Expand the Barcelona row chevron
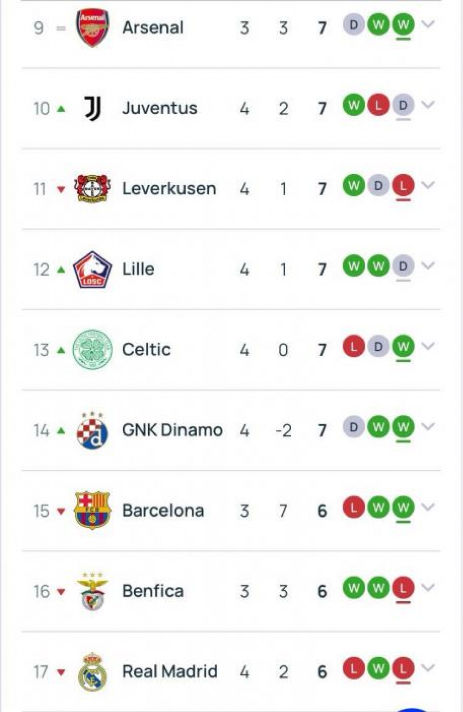 click(x=428, y=507)
